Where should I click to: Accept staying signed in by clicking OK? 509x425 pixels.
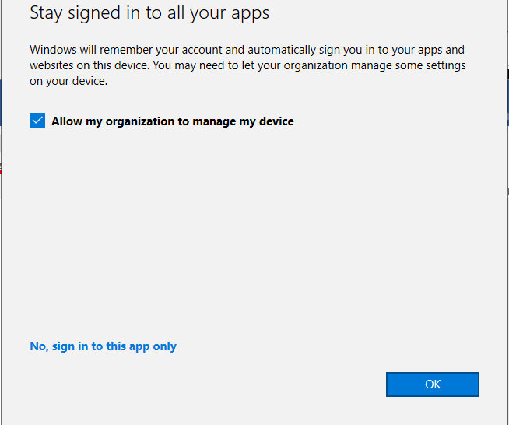pos(432,384)
